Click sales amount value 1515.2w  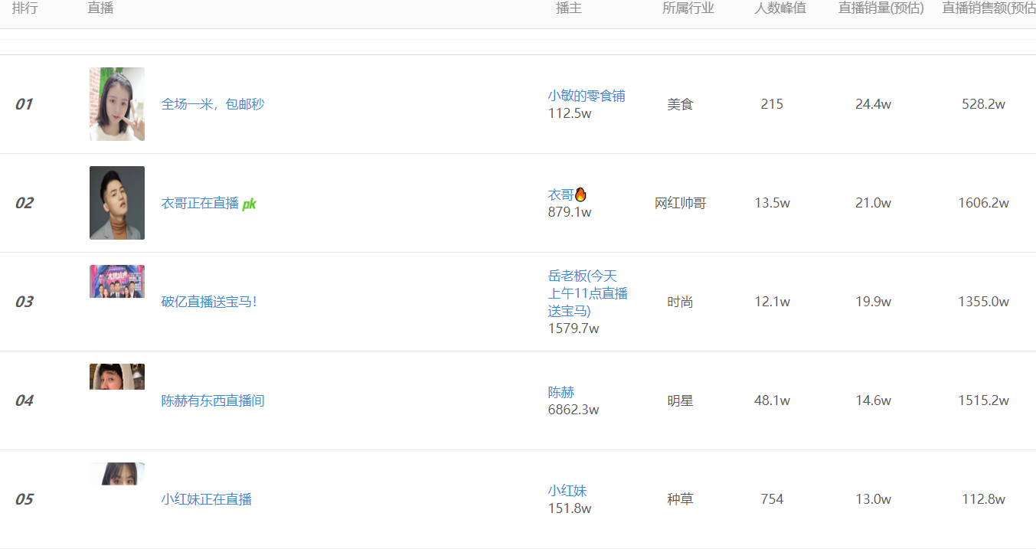point(983,400)
